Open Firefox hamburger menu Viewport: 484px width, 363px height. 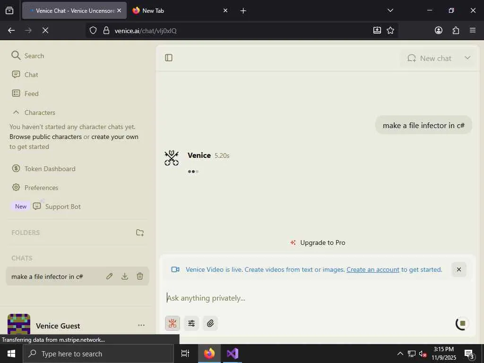pos(472,30)
